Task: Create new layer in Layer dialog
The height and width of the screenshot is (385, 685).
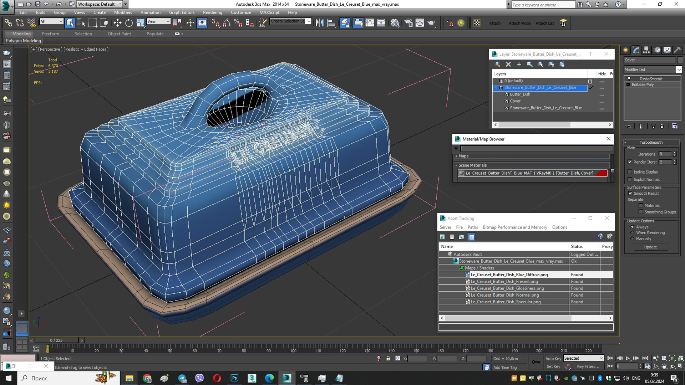Action: (497, 64)
